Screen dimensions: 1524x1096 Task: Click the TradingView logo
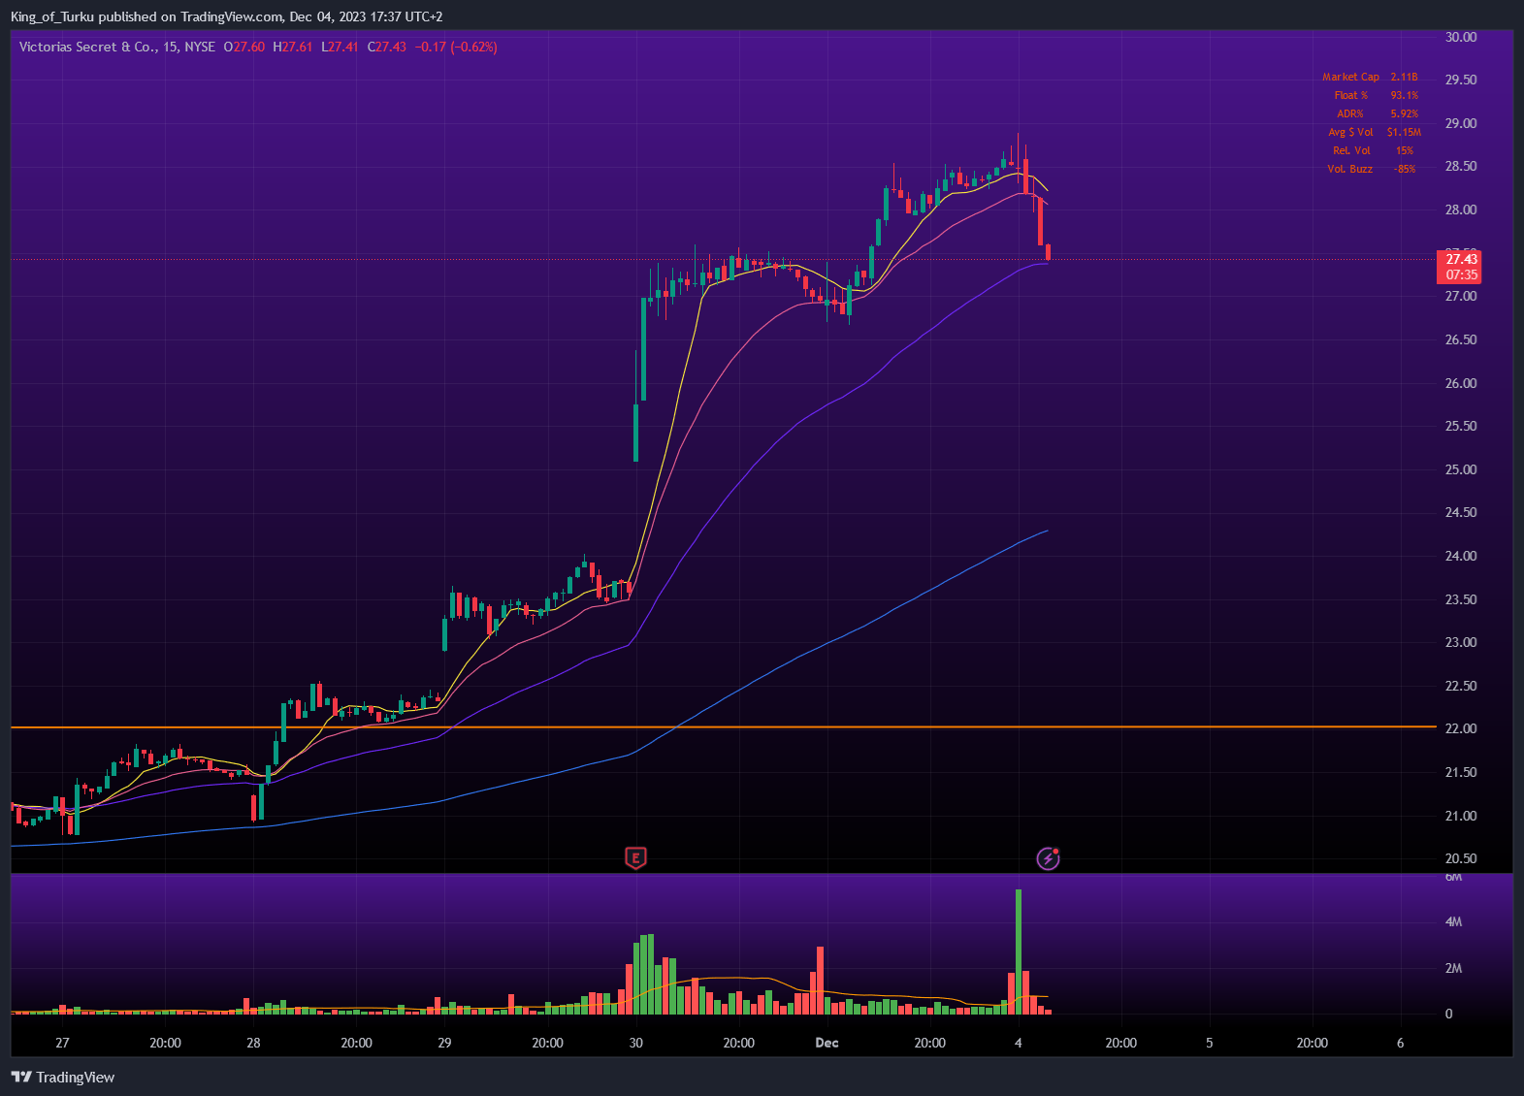coord(62,1077)
